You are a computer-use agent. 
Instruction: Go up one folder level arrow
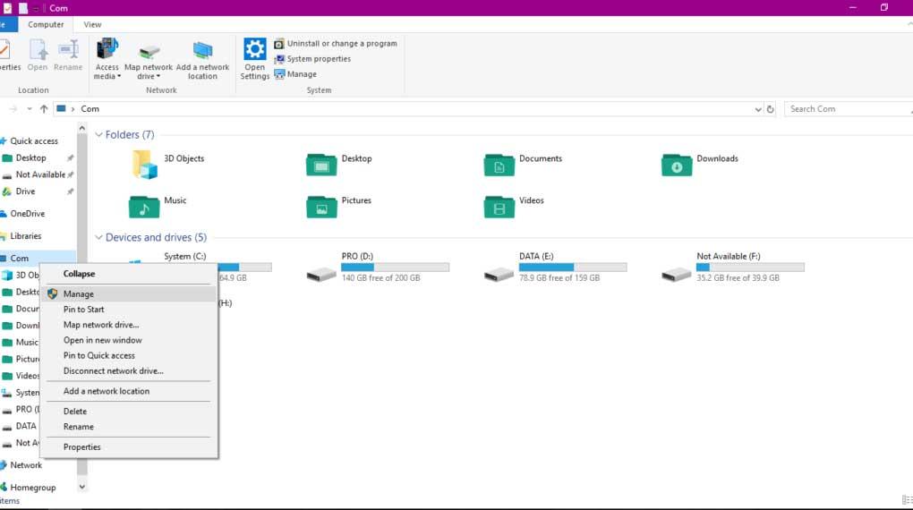coord(44,109)
